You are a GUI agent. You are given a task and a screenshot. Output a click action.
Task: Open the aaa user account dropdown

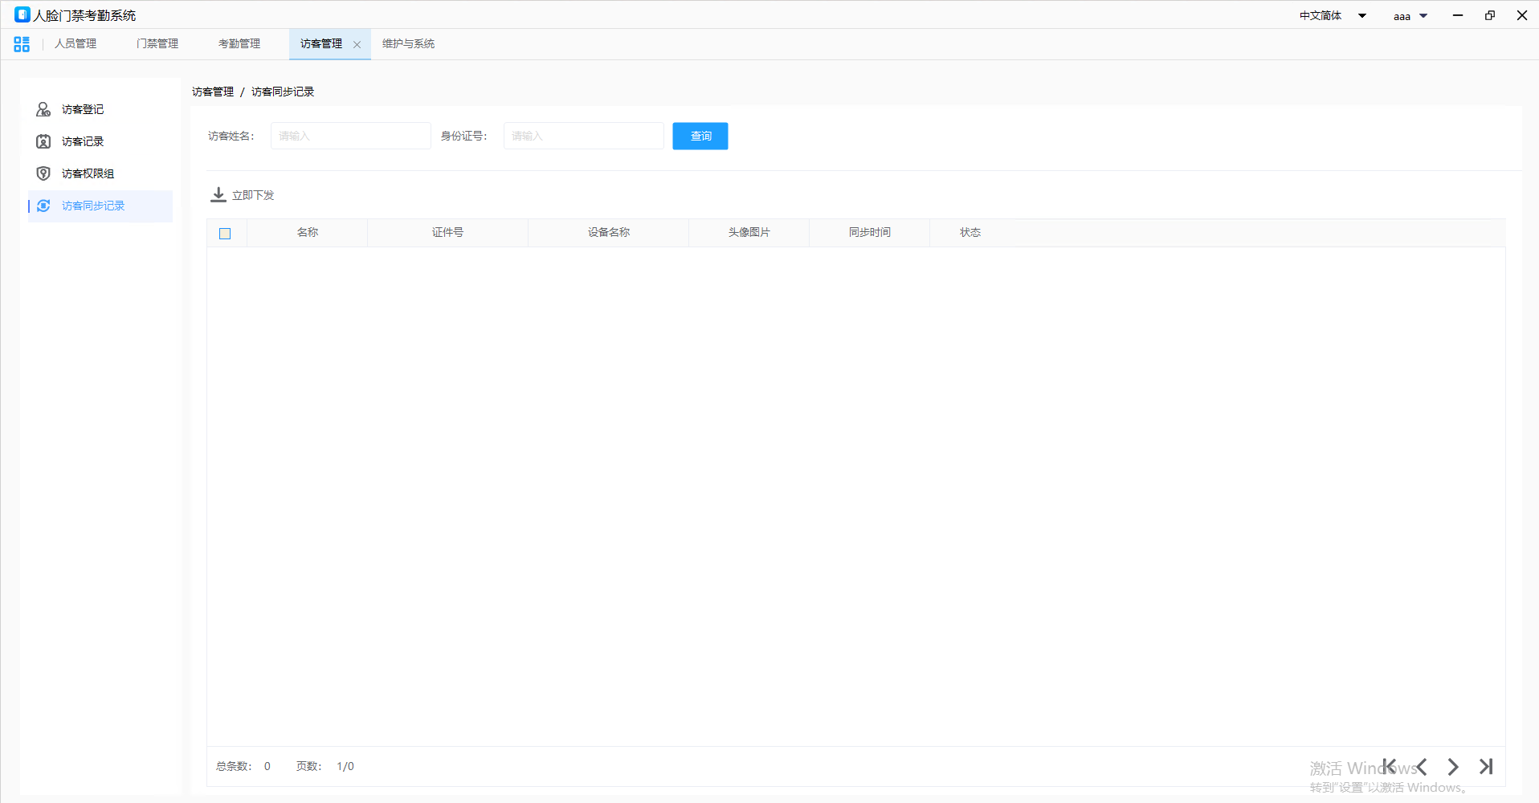point(1423,16)
